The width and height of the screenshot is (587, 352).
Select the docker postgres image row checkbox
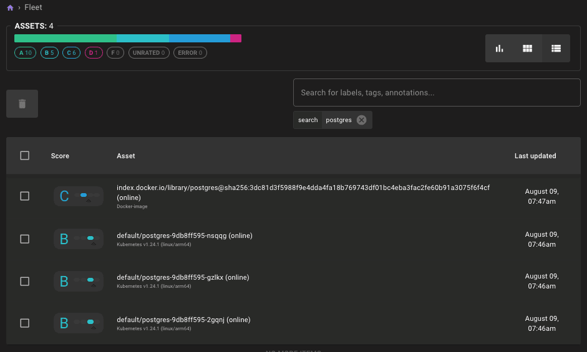coord(25,196)
